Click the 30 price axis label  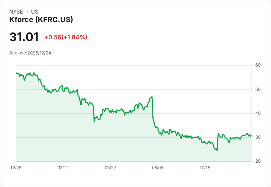coord(258,137)
